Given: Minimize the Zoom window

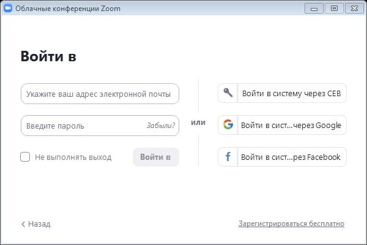Looking at the screenshot, I should tap(314, 9).
